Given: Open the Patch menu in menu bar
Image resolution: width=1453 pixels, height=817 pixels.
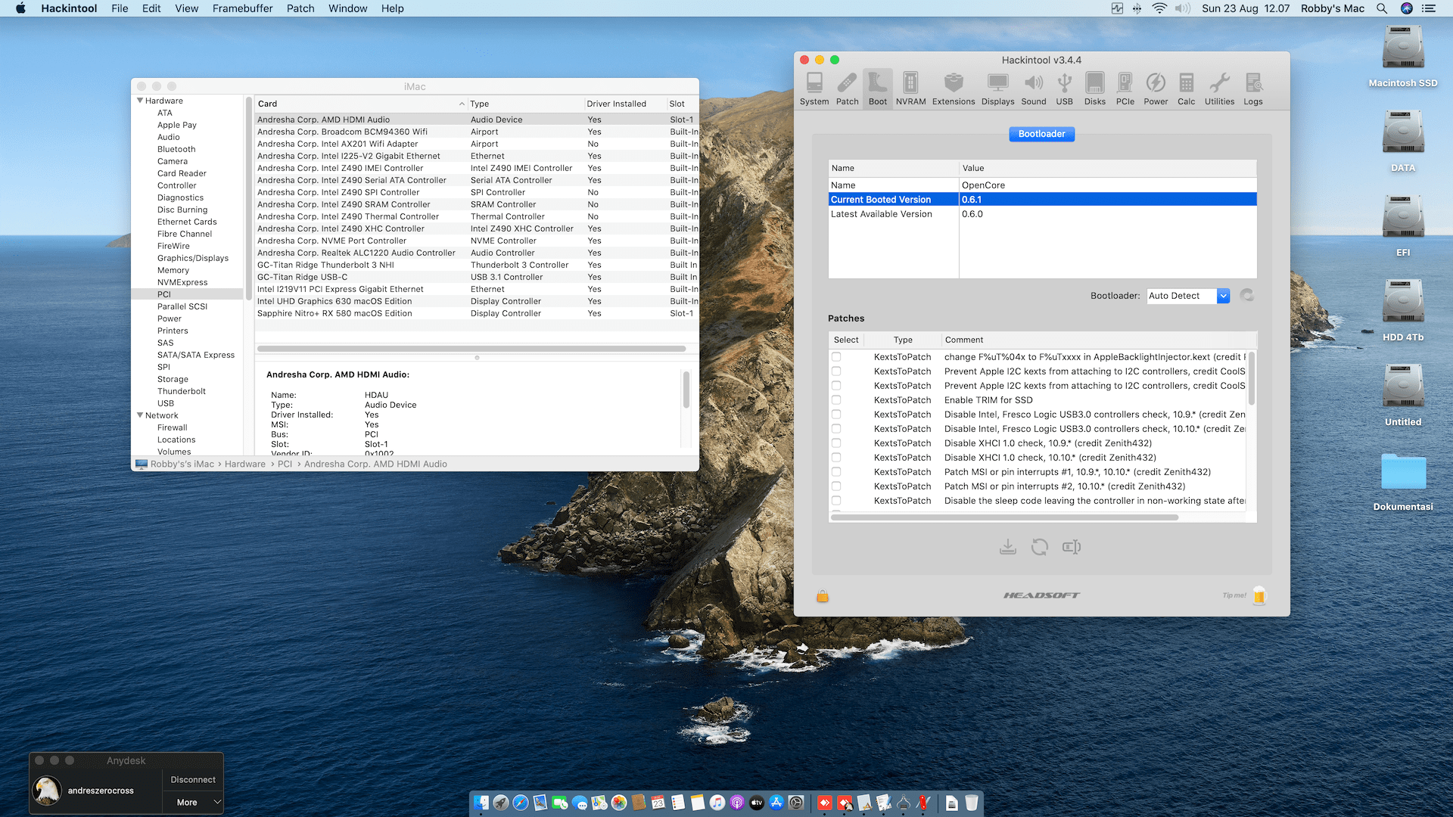Looking at the screenshot, I should [x=300, y=8].
